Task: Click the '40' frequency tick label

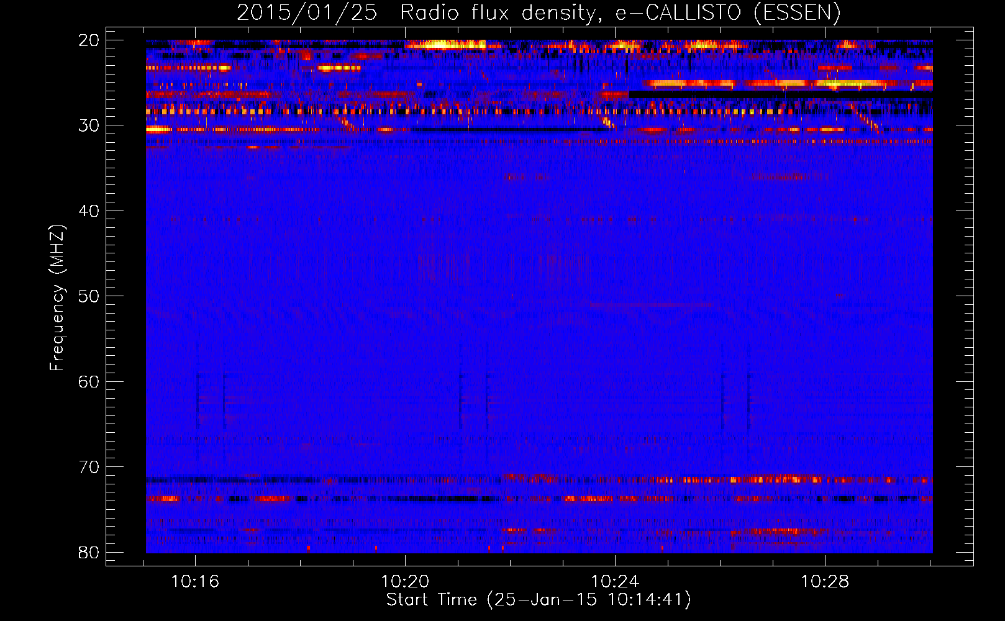Action: tap(89, 211)
